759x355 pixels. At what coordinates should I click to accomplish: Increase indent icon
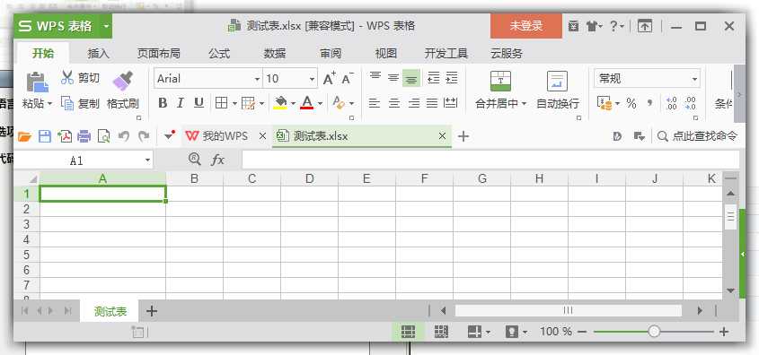click(x=452, y=78)
